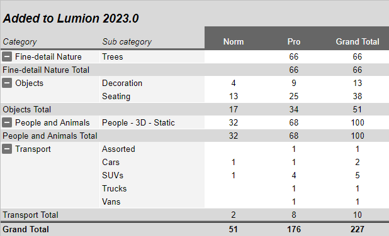Image resolution: width=389 pixels, height=236 pixels.
Task: Collapse the People and Animals group
Action: point(7,122)
